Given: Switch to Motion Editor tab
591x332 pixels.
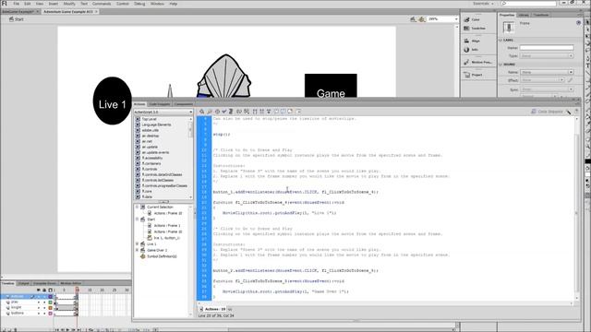Looking at the screenshot, I should coord(70,283).
